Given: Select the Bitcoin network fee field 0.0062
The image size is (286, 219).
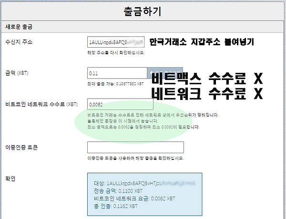Looking at the screenshot, I should click(120, 104).
